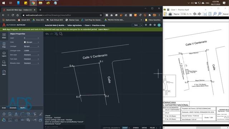Click the Zoom window icon above canvas
Viewport: 229px width, 129px height.
(61, 34)
